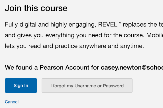Select the Join this course heading
The image size is (163, 108).
tap(36, 8)
